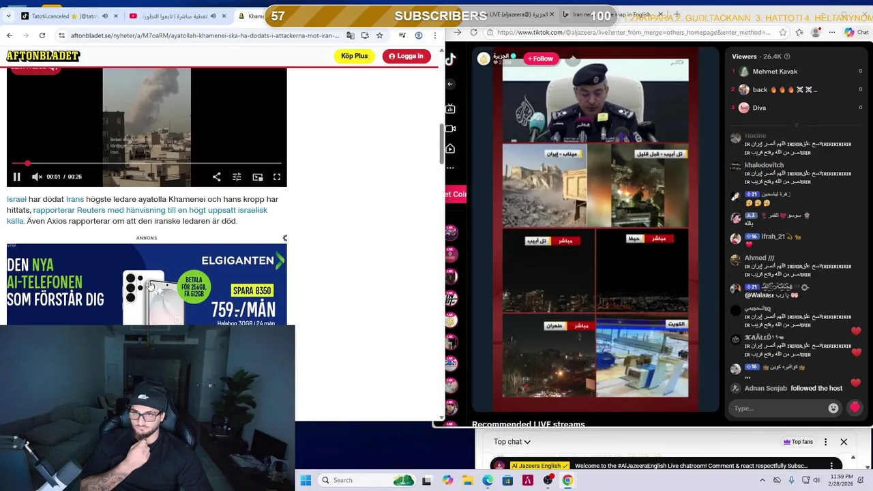873x491 pixels.
Task: Enter fullscreen on Aftonbladet video
Action: pos(277,177)
